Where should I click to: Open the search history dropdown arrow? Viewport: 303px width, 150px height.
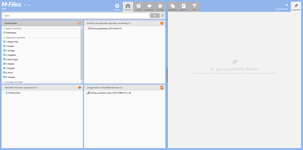click(x=149, y=15)
